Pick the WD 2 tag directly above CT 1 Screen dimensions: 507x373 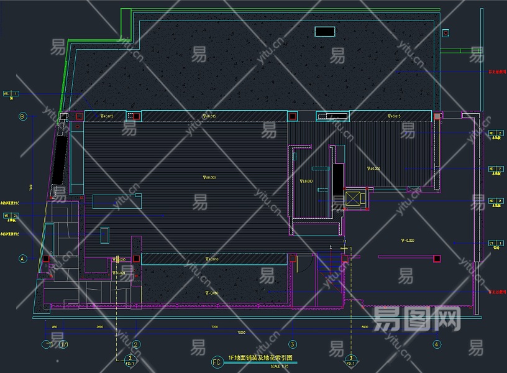point(496,201)
